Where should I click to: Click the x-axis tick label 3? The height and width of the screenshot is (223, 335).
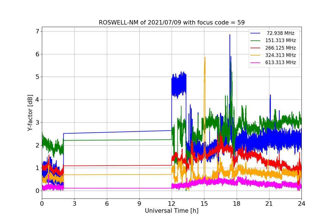74,204
